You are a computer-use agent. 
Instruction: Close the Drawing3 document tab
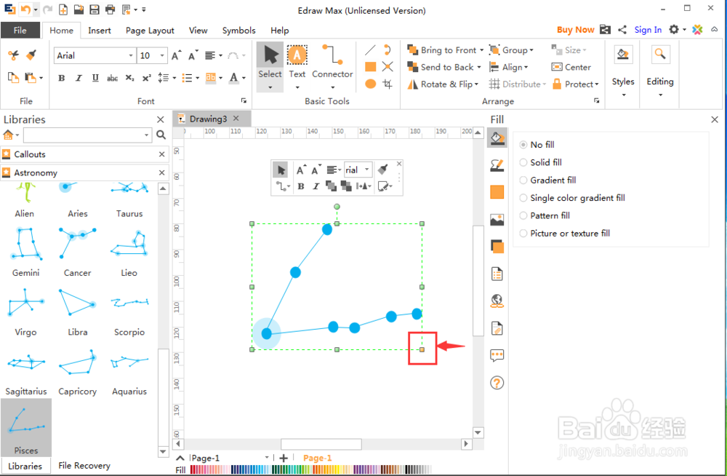236,119
